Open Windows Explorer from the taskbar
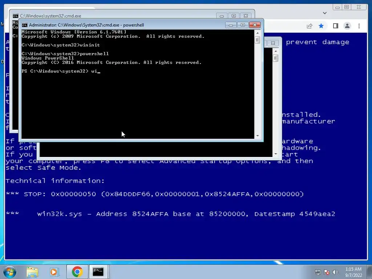Screen dimensions: 372x279 pyautogui.click(x=32, y=272)
